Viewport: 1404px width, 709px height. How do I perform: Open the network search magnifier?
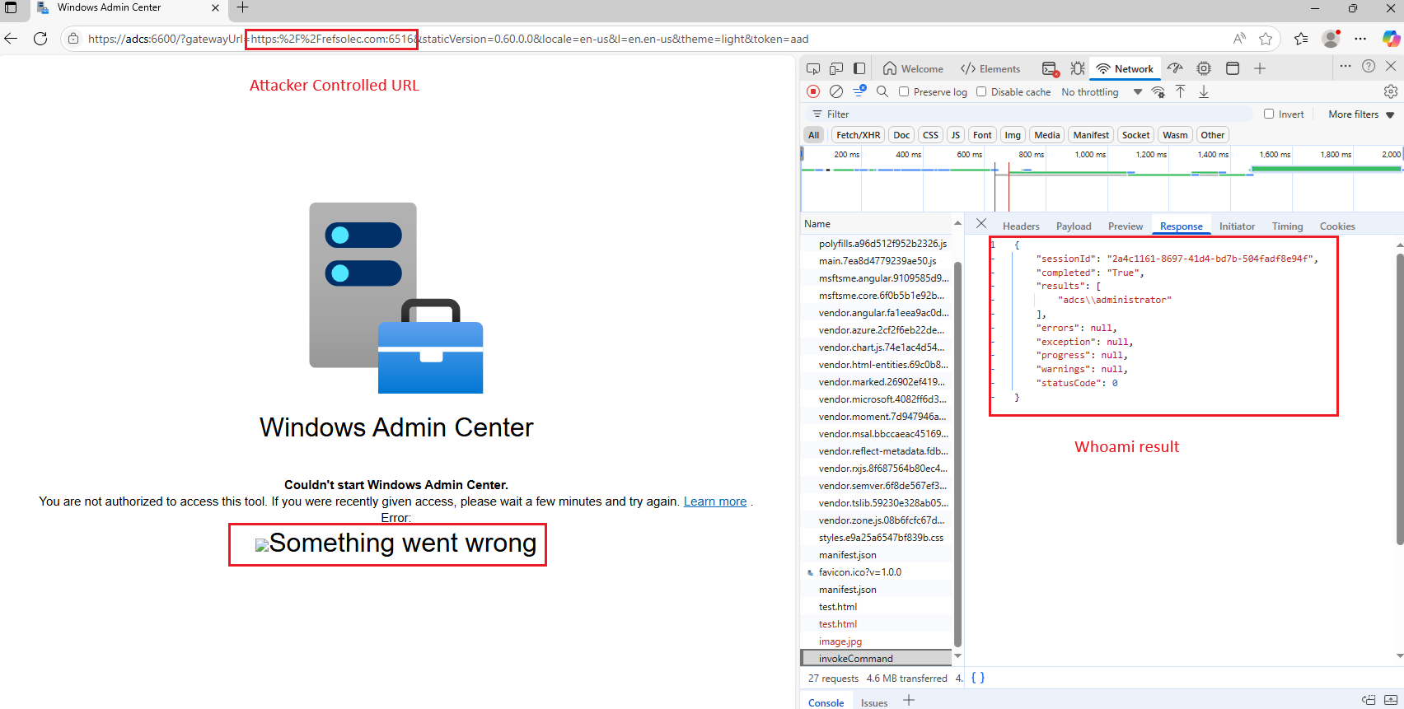point(882,91)
